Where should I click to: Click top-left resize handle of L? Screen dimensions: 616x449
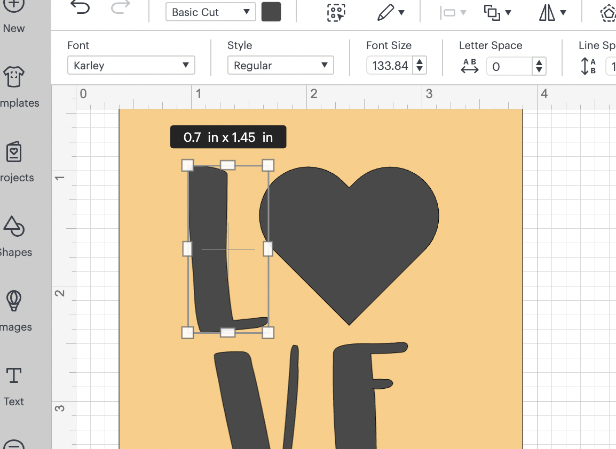[x=187, y=165]
